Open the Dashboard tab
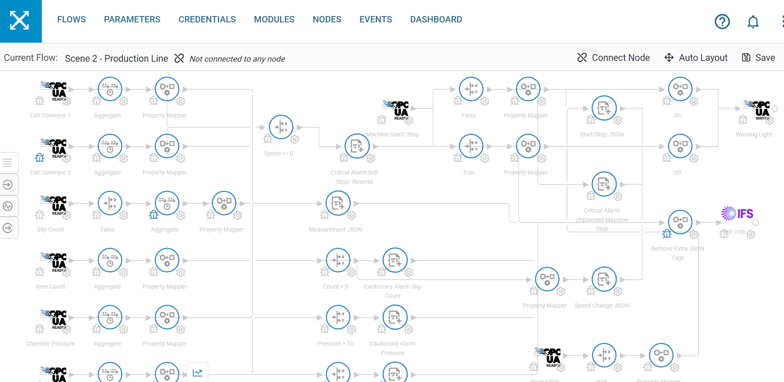 pos(436,19)
